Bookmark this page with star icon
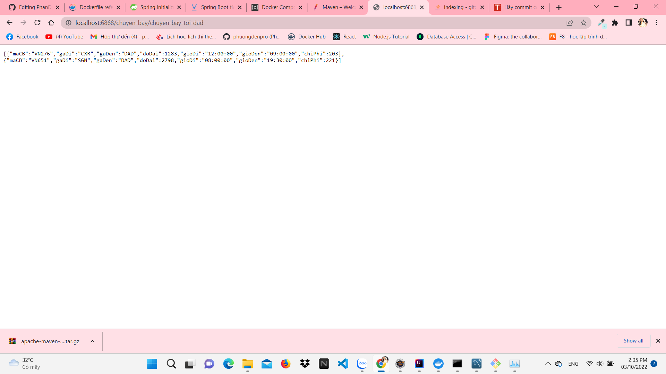The image size is (666, 374). pyautogui.click(x=583, y=23)
